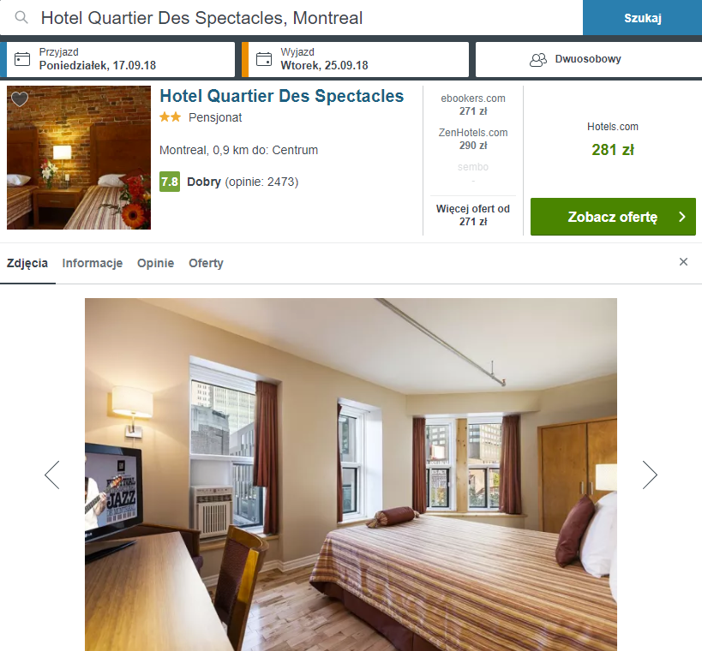Image resolution: width=702 pixels, height=651 pixels.
Task: Click the magnifying glass search icon
Action: pos(21,17)
